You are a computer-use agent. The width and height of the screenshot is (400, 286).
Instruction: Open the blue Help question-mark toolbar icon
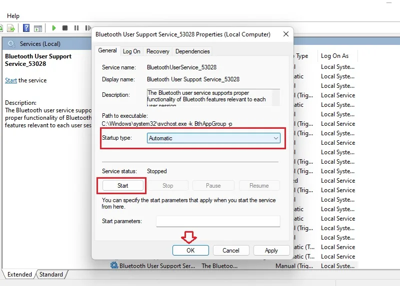pos(26,28)
